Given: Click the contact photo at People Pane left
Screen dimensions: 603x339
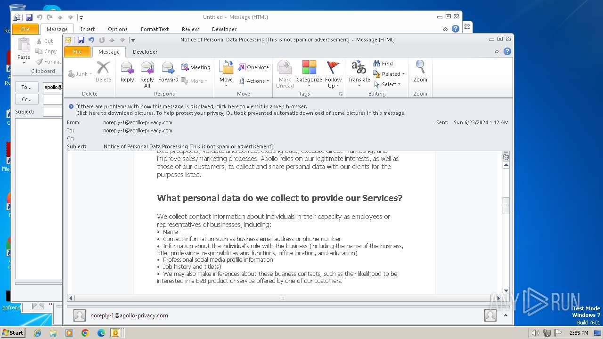Looking at the screenshot, I should coord(80,315).
